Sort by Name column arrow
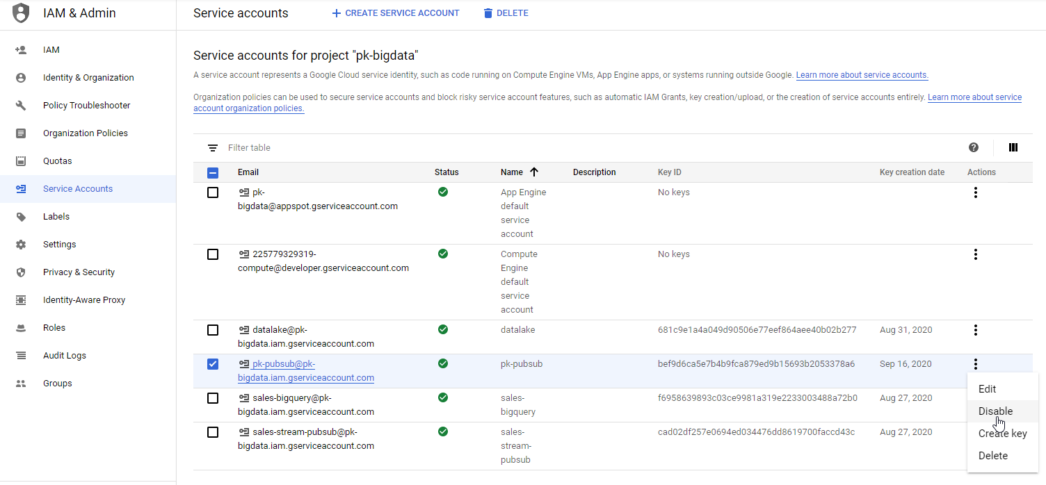 (534, 172)
